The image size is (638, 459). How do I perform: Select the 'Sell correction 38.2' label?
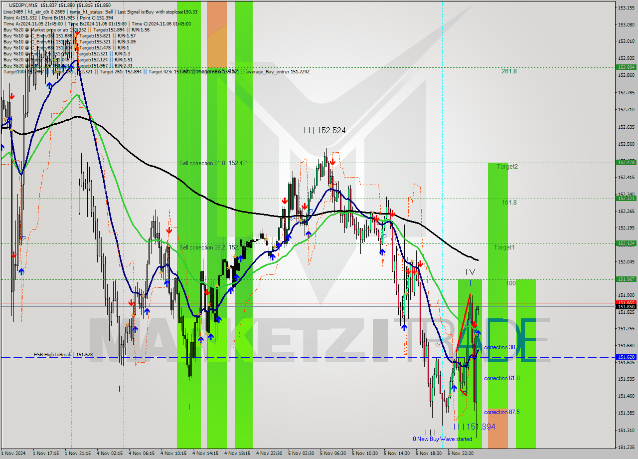coord(203,247)
